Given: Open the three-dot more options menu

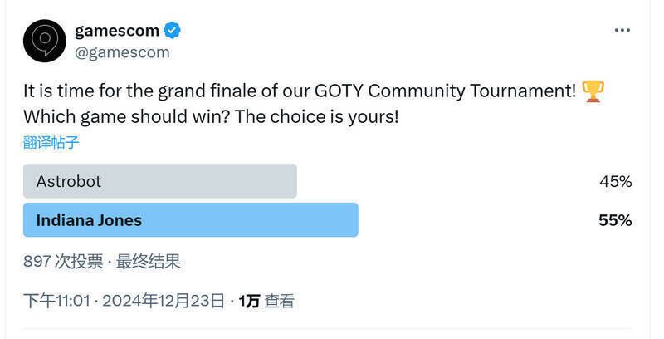Looking at the screenshot, I should point(622,31).
